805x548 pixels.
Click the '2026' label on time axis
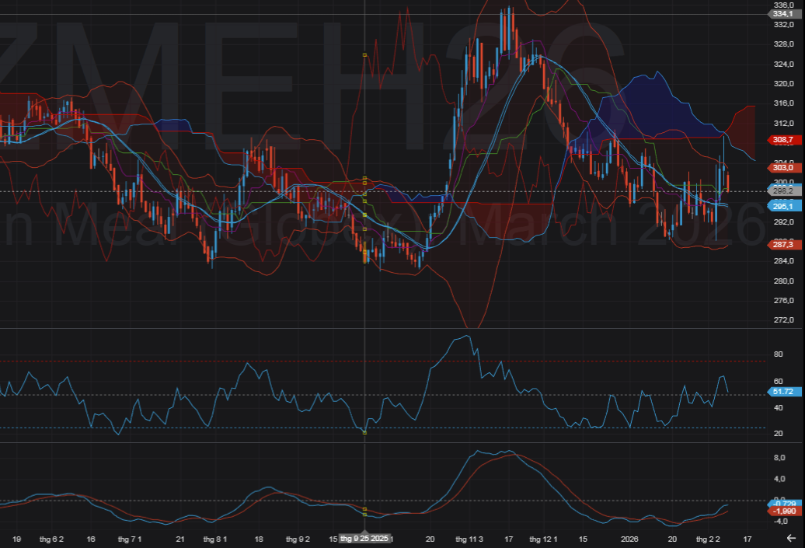point(629,539)
